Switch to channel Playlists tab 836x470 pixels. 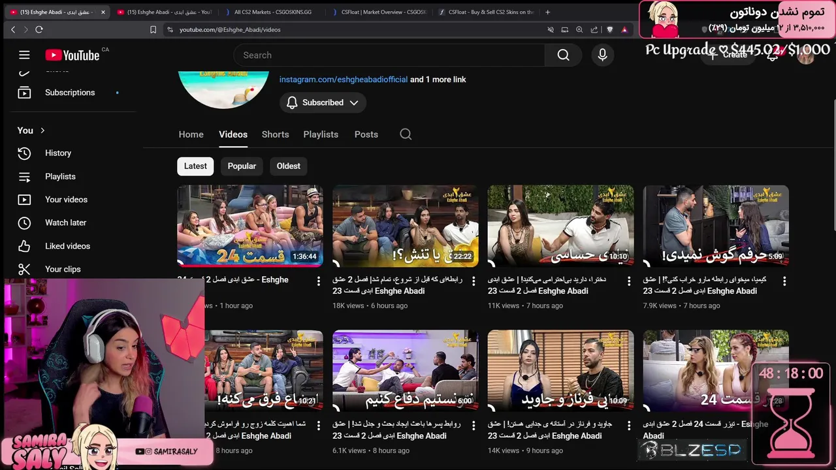[321, 134]
